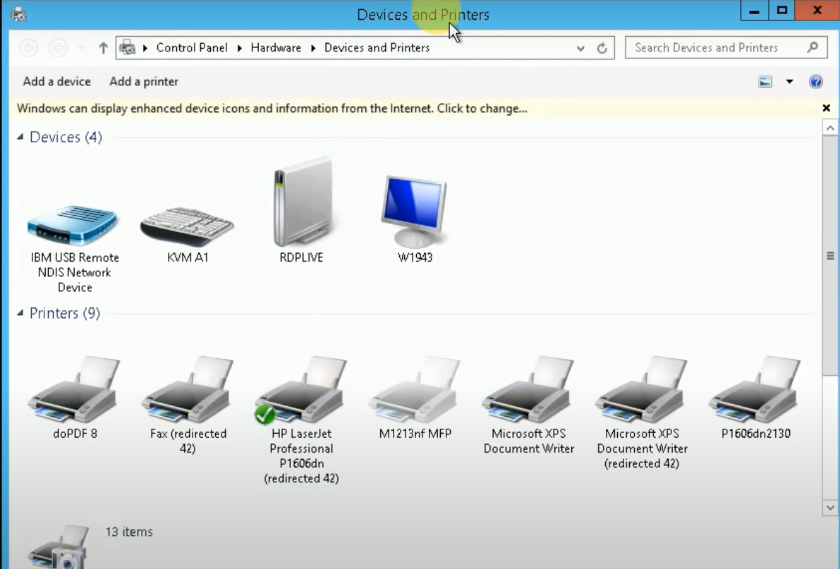Select the Microsoft XPS Document Writer (redirected 42) printer icon

tap(642, 389)
